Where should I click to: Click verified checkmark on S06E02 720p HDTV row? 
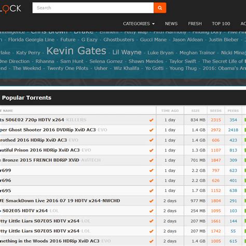coord(152,120)
